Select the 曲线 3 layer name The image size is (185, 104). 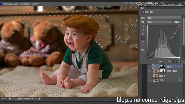pyautogui.click(x=169, y=67)
